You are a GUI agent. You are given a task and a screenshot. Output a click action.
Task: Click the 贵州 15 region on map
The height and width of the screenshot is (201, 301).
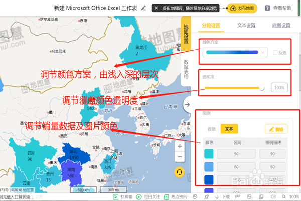tap(49, 177)
